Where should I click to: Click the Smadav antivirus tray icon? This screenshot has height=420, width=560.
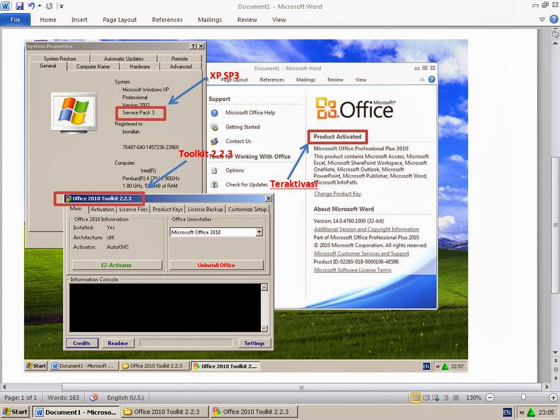[531, 412]
